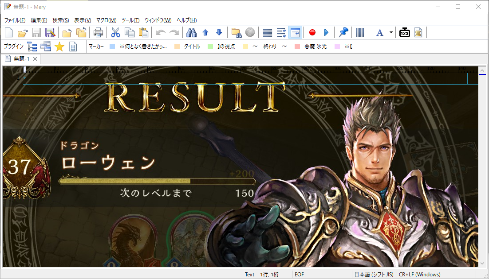This screenshot has height=279, width=489.
Task: Click the タイトル marker label
Action: click(x=192, y=46)
